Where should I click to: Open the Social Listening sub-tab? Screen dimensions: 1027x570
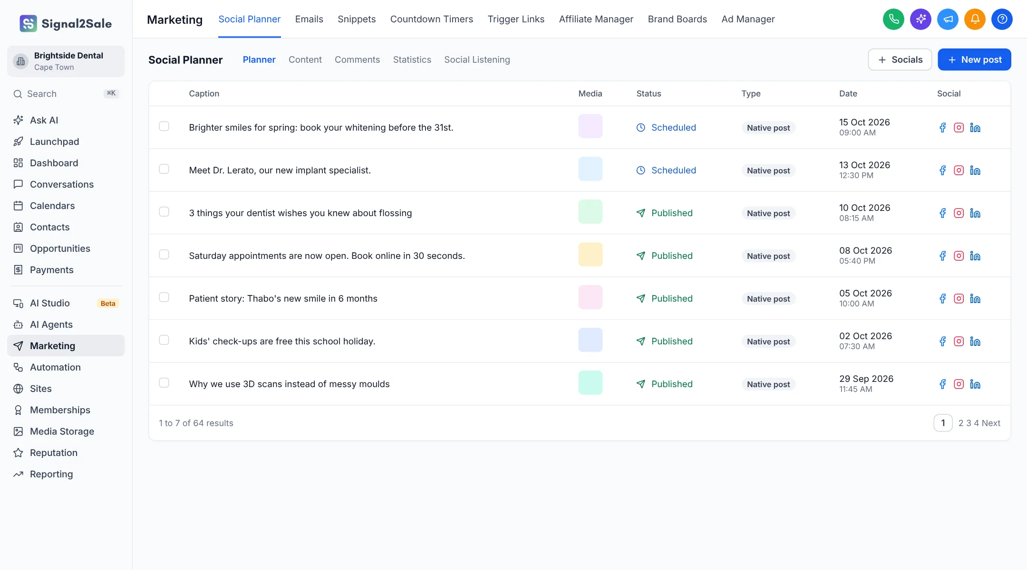point(477,59)
